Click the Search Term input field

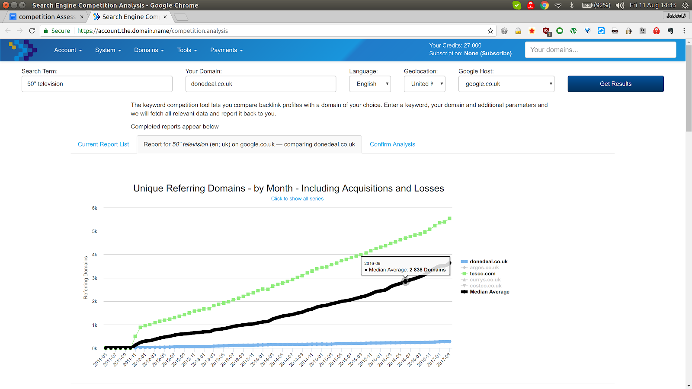click(x=97, y=84)
